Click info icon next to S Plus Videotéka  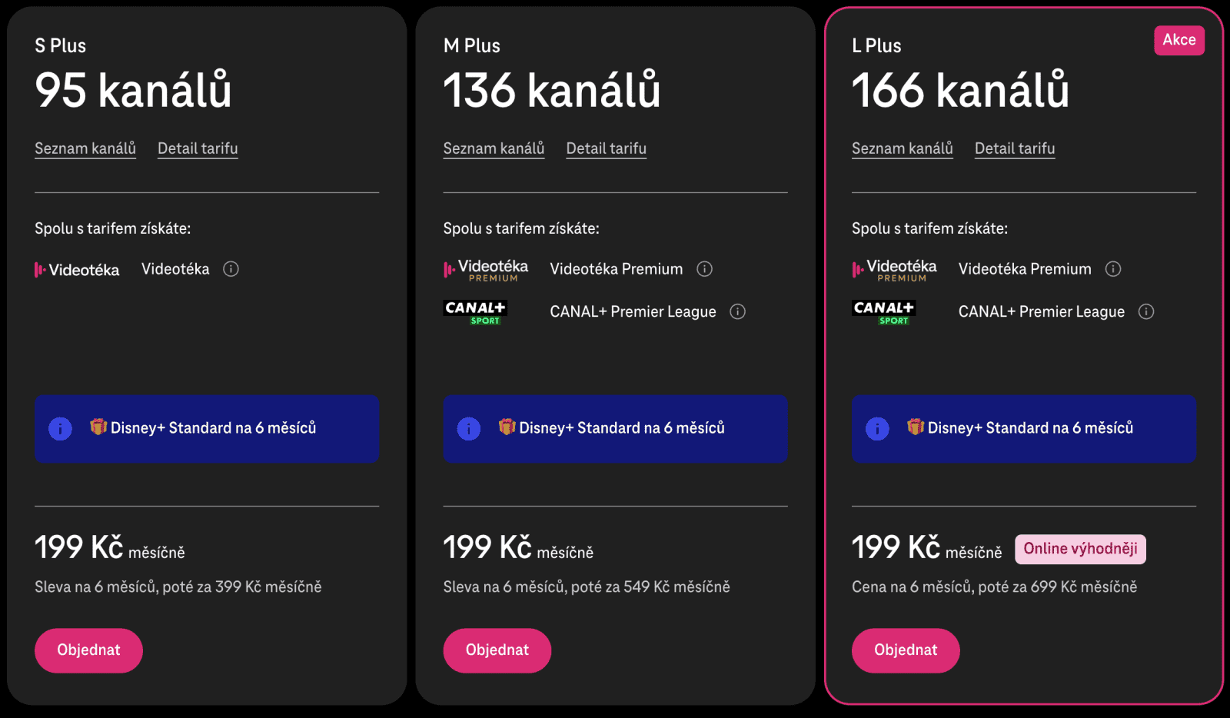point(231,269)
